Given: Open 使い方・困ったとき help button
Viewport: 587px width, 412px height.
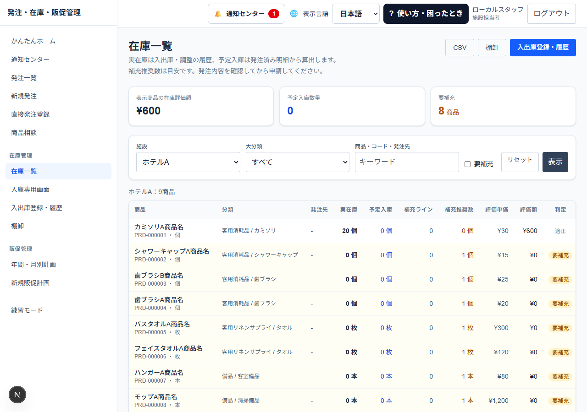Looking at the screenshot, I should pyautogui.click(x=426, y=14).
